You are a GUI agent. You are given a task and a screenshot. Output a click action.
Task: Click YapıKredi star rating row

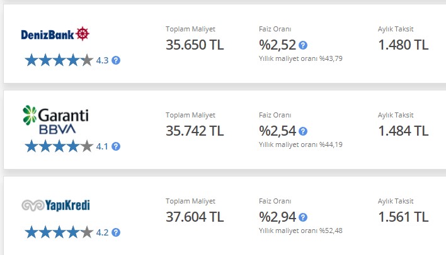[x=59, y=232]
